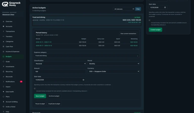194x113 pixels.
Task: Click the Save budget button
Action: (40, 96)
